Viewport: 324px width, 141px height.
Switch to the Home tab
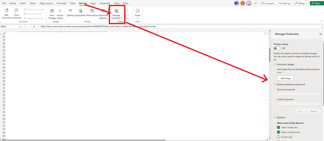[x=13, y=3]
